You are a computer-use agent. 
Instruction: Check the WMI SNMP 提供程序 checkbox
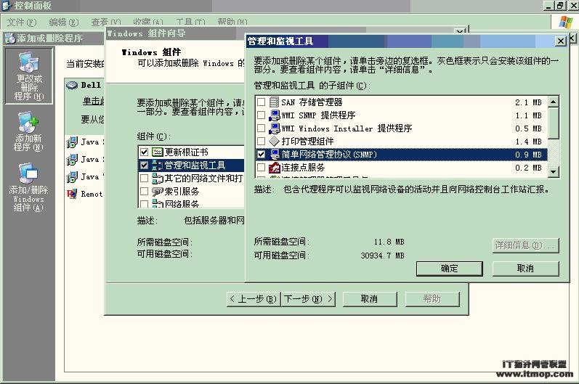click(261, 115)
